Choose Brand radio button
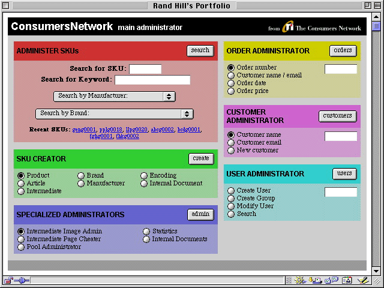 pyautogui.click(x=81, y=176)
